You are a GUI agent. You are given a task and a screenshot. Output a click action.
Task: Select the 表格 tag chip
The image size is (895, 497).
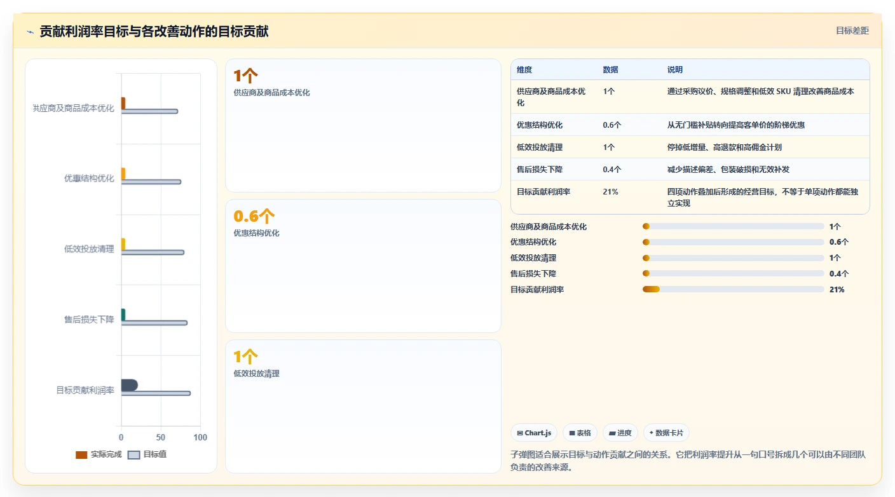[580, 433]
